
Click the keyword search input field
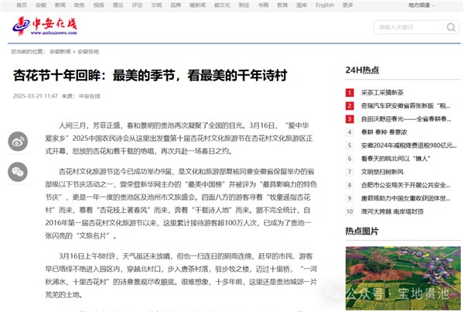click(x=404, y=28)
